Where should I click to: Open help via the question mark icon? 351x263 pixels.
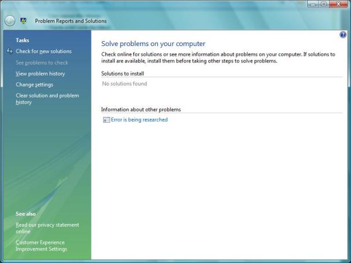pos(343,35)
